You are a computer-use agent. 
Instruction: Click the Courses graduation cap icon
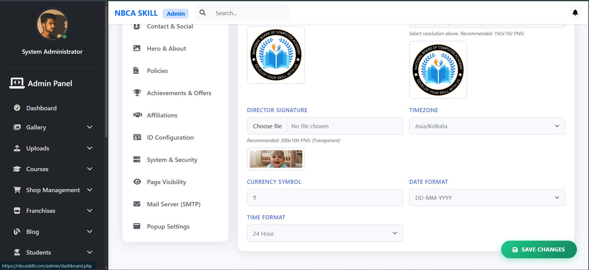tap(17, 169)
